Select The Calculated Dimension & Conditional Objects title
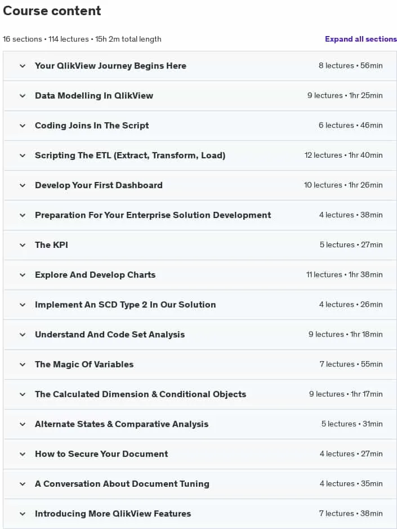The height and width of the screenshot is (529, 397). (x=140, y=394)
